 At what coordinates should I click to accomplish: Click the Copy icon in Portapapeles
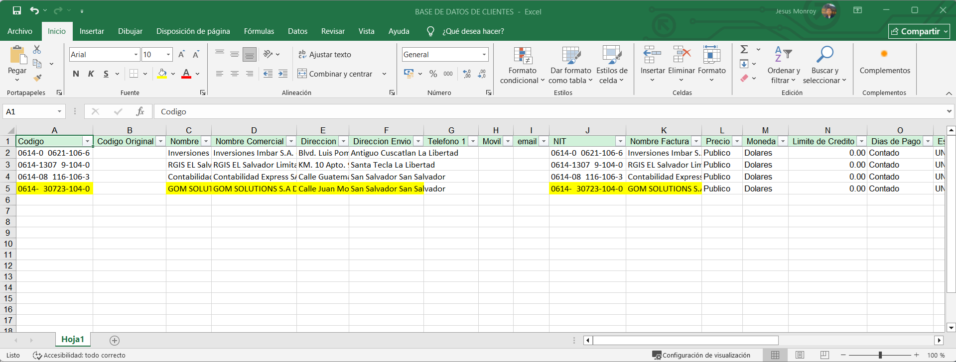click(37, 64)
